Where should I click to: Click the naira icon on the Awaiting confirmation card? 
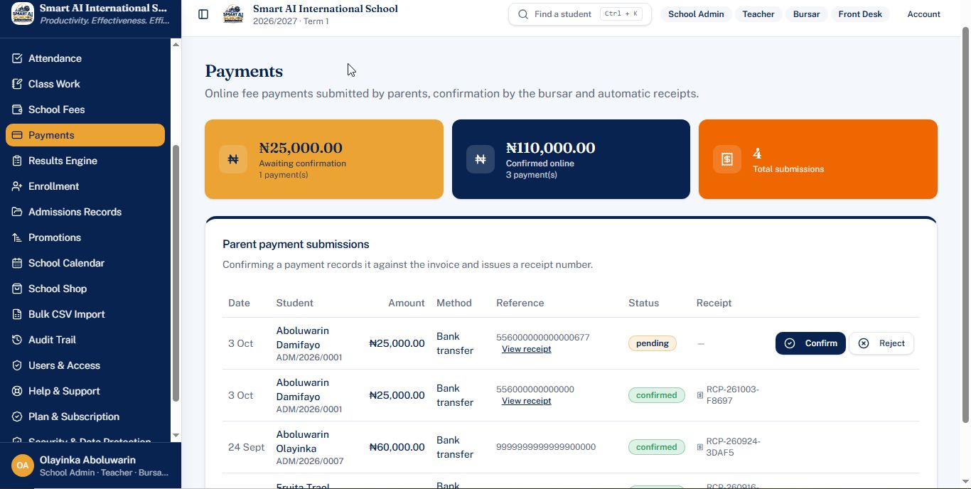[x=233, y=159]
